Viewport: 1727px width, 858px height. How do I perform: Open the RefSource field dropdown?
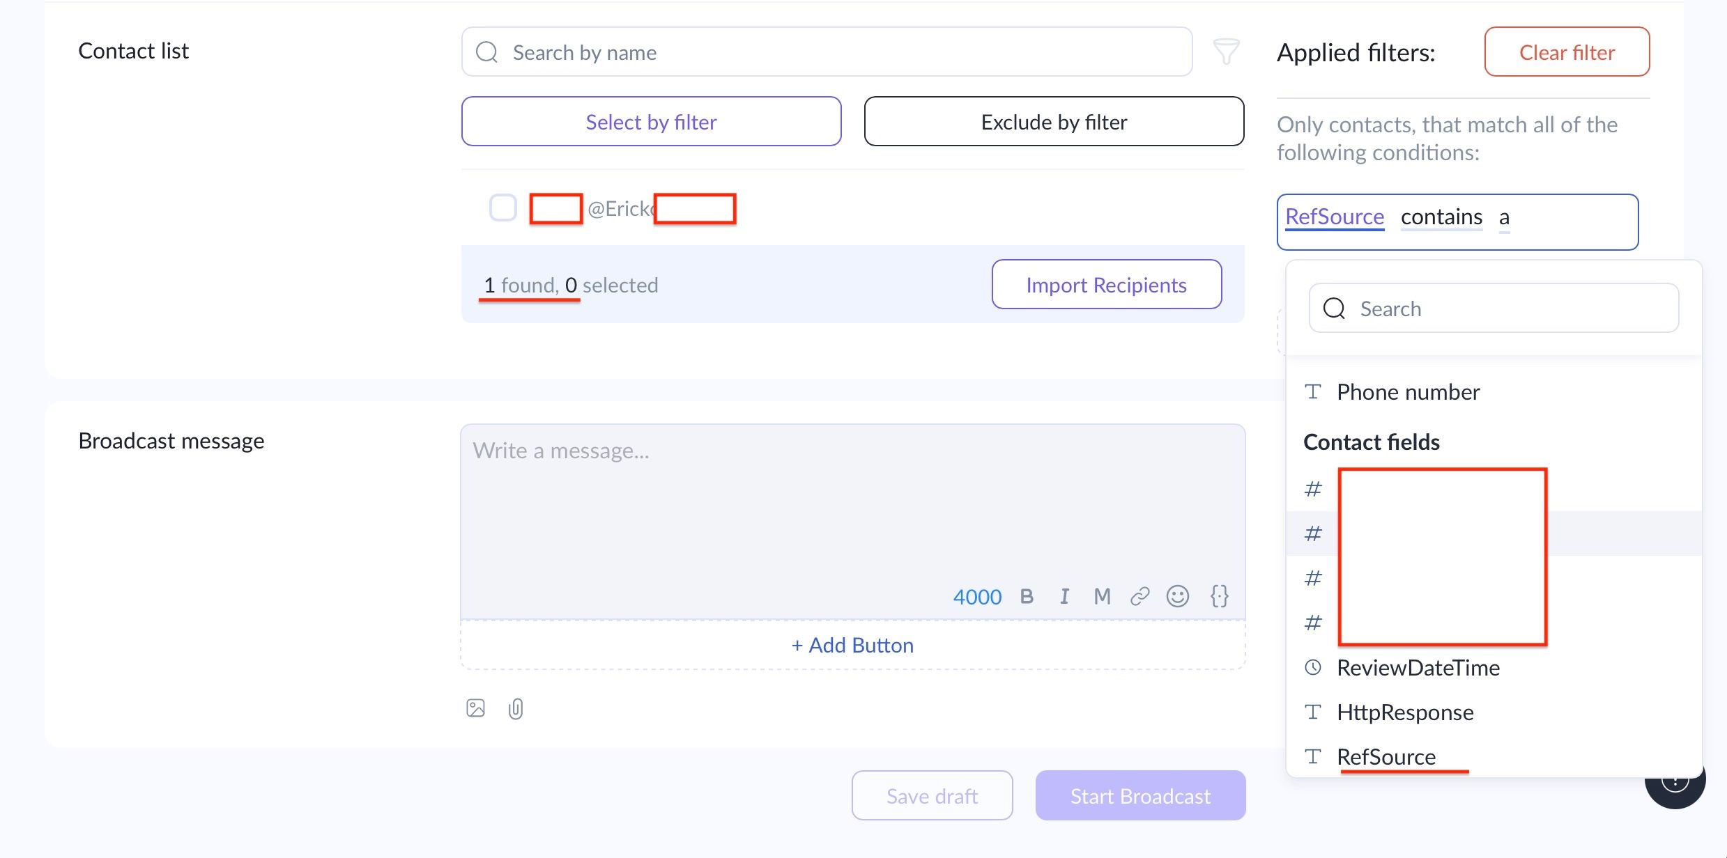tap(1334, 217)
